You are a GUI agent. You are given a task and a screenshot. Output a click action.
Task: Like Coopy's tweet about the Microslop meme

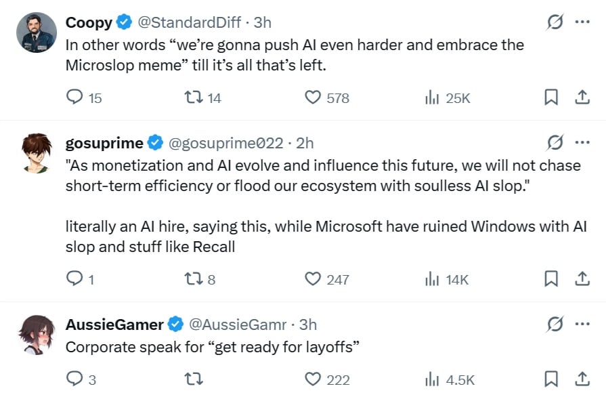pos(312,98)
